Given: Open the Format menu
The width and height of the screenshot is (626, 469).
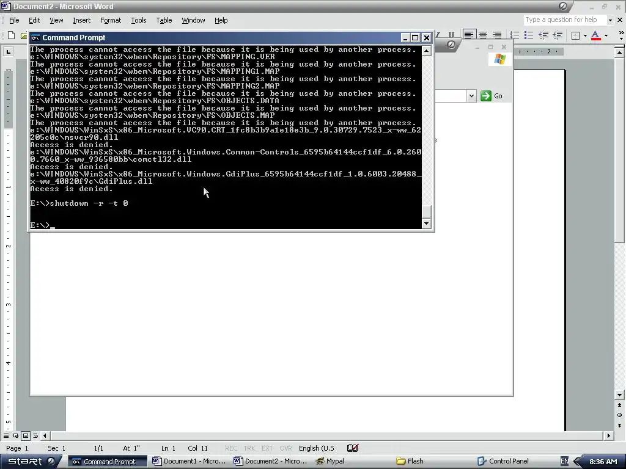Looking at the screenshot, I should 111,20.
